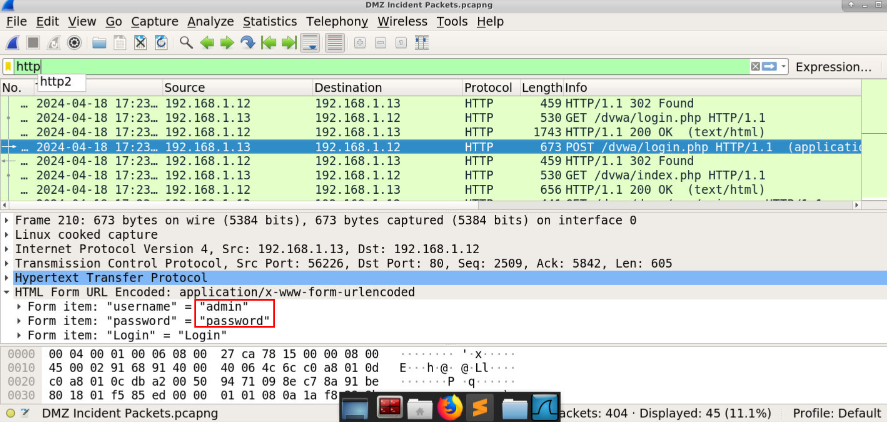Jump to the first packet
The image size is (887, 422).
pyautogui.click(x=268, y=43)
